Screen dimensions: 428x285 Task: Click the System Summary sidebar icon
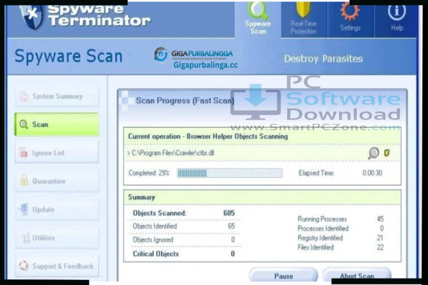(x=24, y=96)
